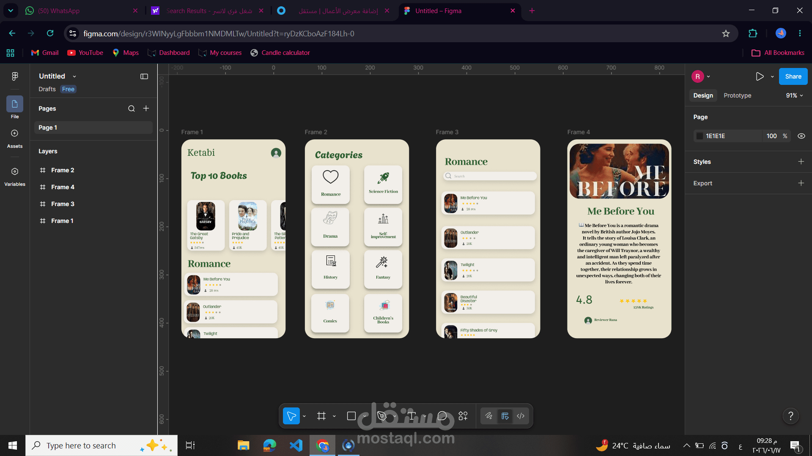
Task: Open the Figma main menu icon
Action: [15, 76]
